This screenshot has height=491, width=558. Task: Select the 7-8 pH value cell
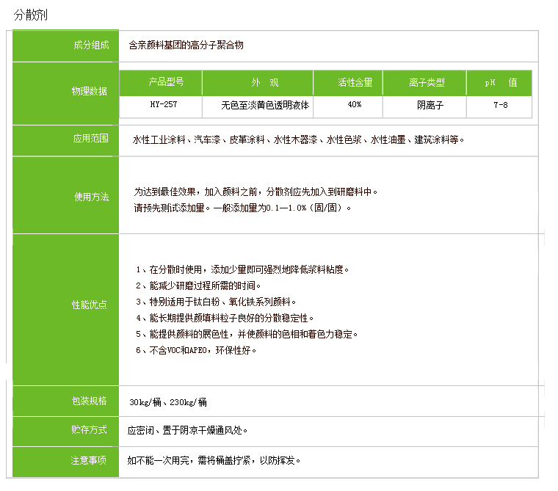coord(501,105)
